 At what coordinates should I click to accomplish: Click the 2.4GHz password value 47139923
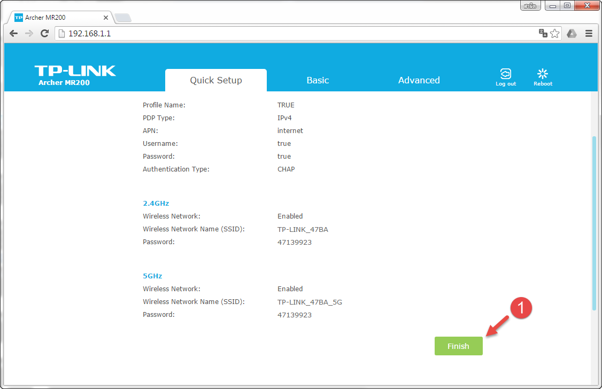[x=295, y=243]
